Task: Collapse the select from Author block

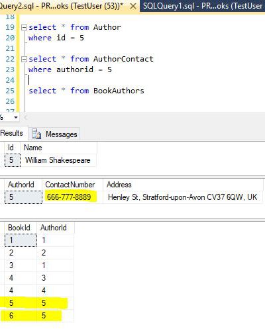Action: pos(24,27)
